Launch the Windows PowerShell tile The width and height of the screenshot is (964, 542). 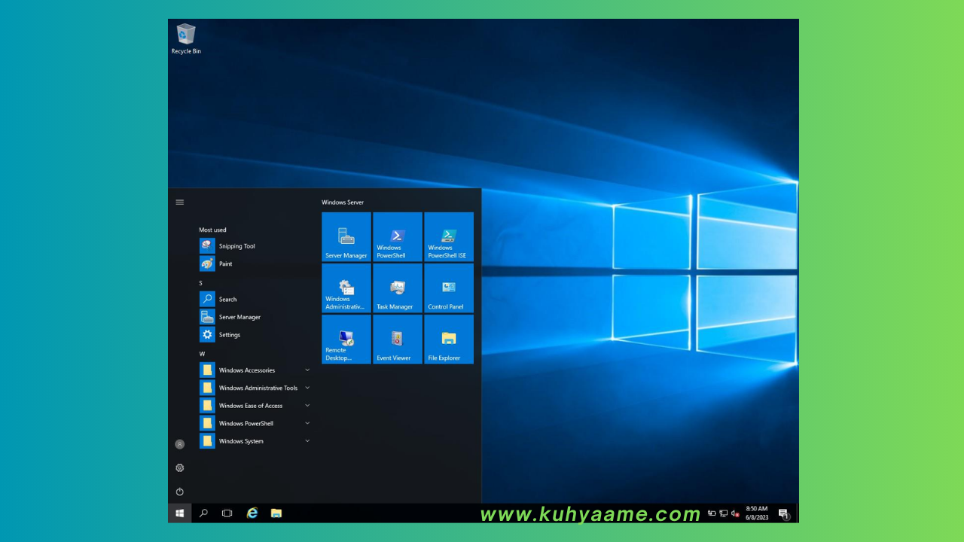(398, 236)
